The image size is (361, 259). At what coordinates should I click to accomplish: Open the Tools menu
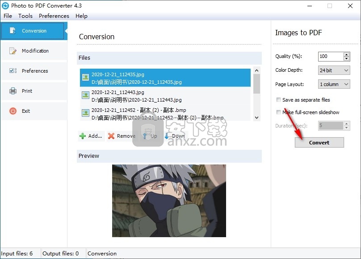(25, 16)
